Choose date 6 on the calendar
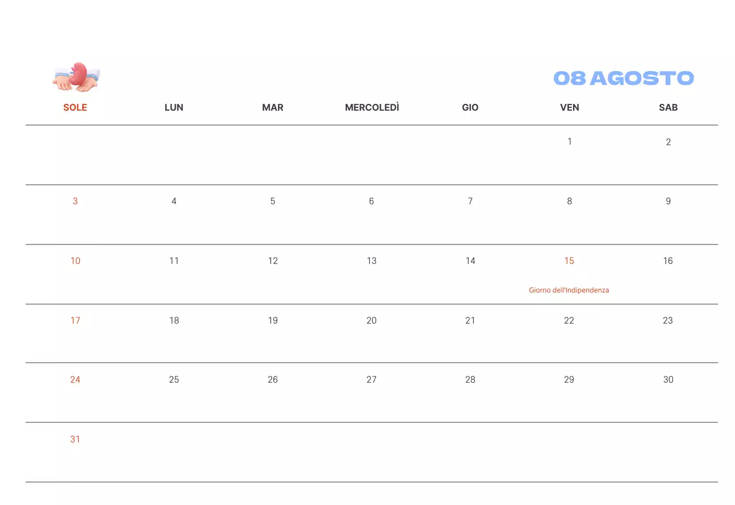This screenshot has width=735, height=505. coord(372,201)
